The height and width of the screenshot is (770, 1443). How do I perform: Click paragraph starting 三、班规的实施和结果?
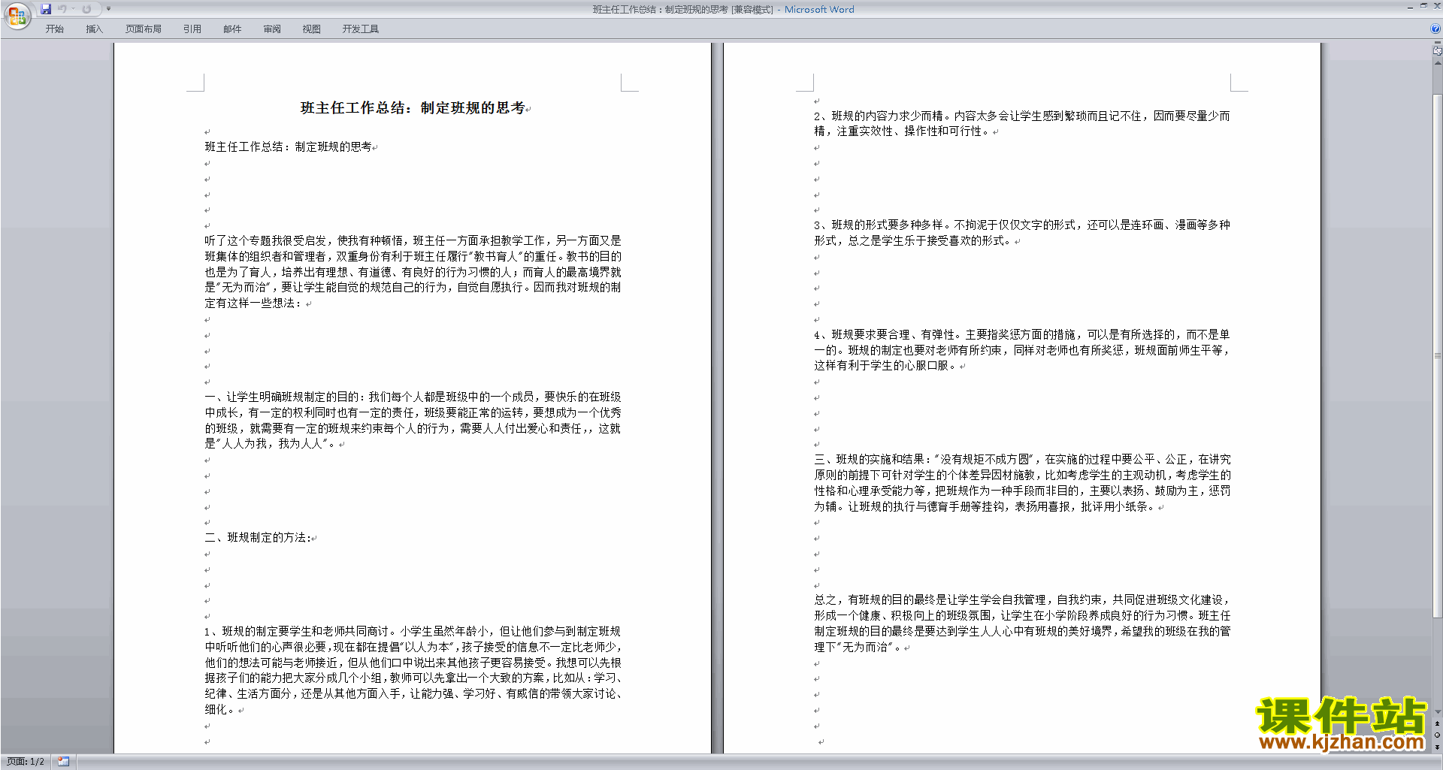pos(1022,482)
